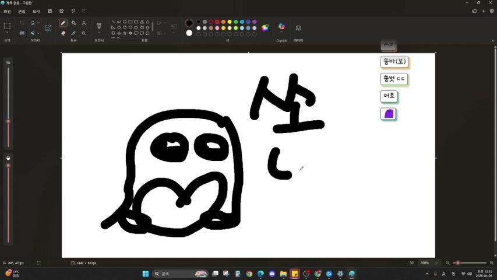
Task: Select the Eraser tool
Action: pyautogui.click(x=63, y=33)
